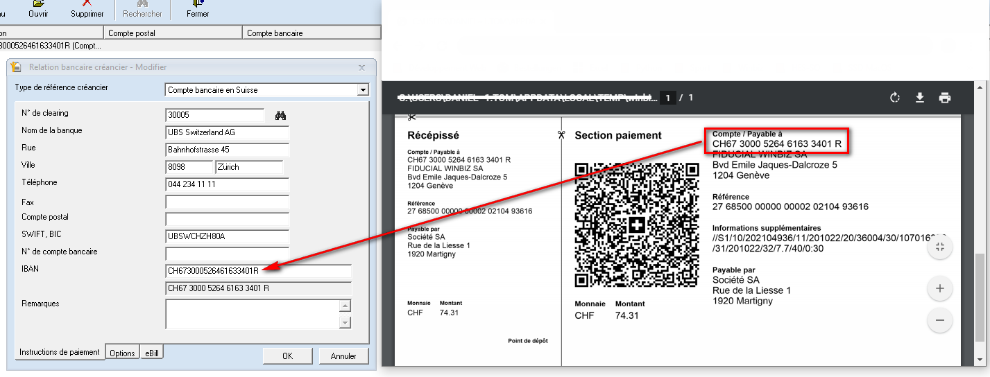The height and width of the screenshot is (377, 990).
Task: Click the Fermer toolbar button
Action: click(x=198, y=9)
